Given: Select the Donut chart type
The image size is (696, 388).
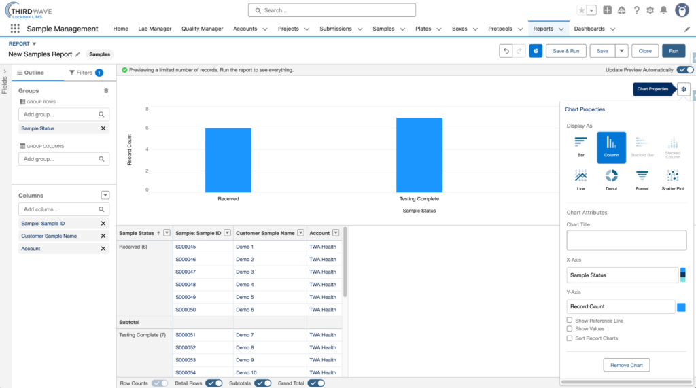Looking at the screenshot, I should 611,180.
